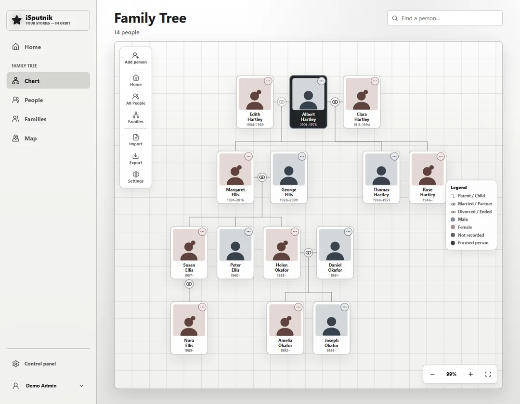Click the "14 people" count text
This screenshot has height=404, width=520.
pyautogui.click(x=127, y=32)
